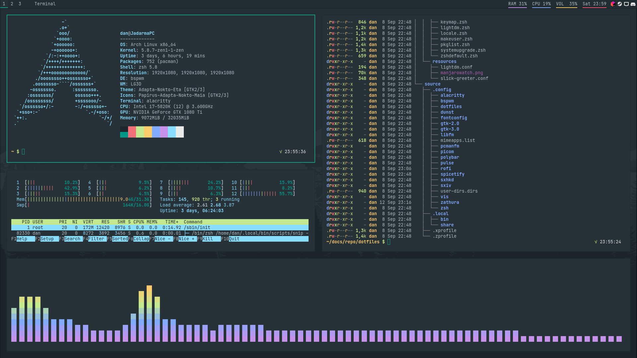Open F2 Setup in htop
637x358 pixels.
(x=47, y=239)
